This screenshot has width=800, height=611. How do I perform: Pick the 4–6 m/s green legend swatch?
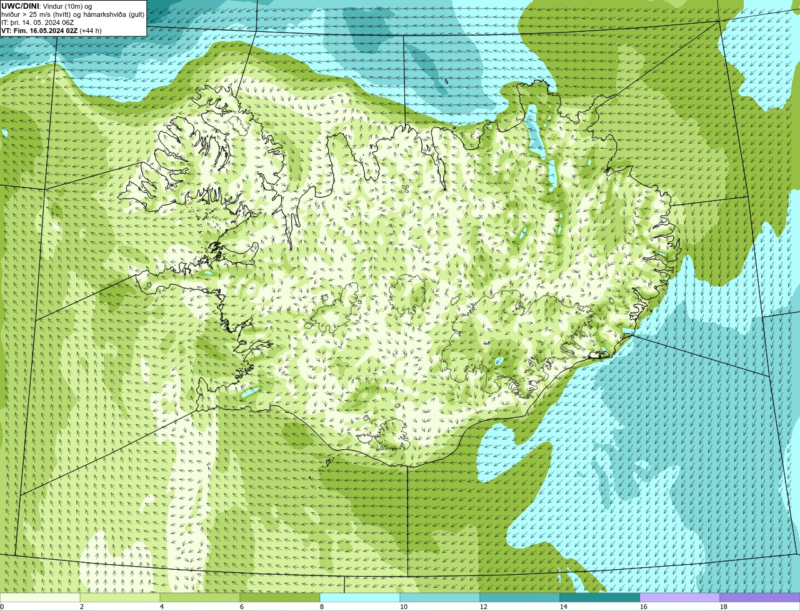(x=200, y=597)
